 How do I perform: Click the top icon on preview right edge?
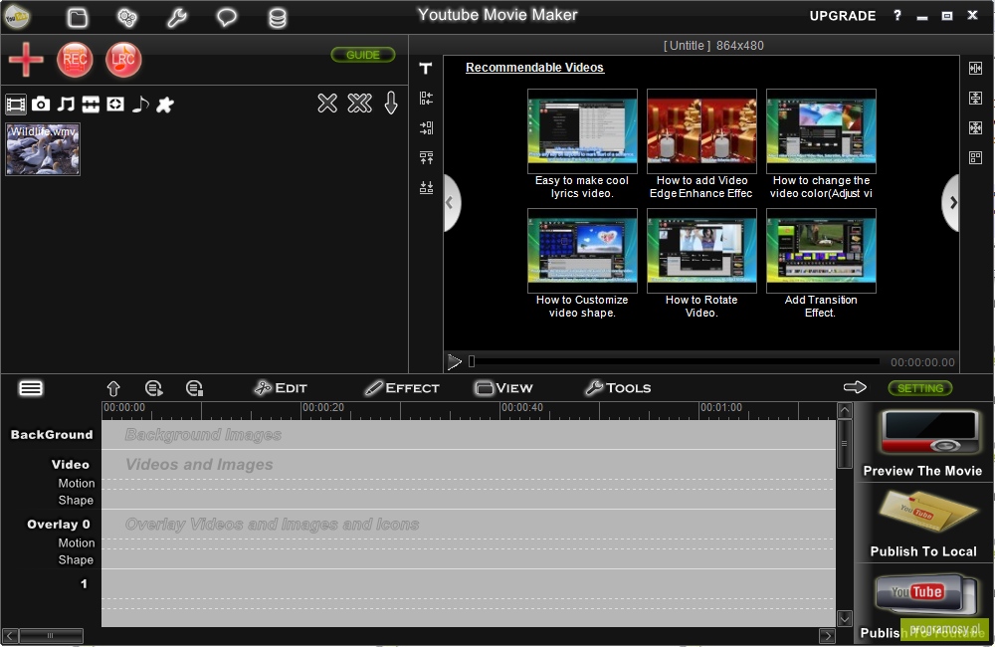[976, 68]
